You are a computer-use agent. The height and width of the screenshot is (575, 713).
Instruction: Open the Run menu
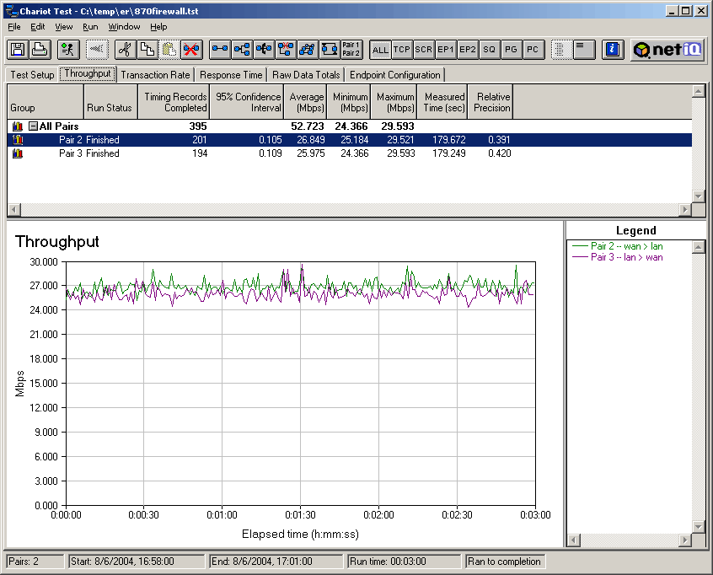[x=90, y=27]
